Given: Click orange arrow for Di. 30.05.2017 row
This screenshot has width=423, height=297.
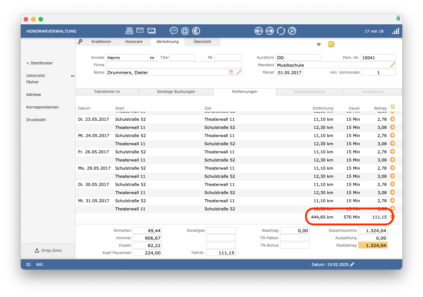Looking at the screenshot, I should click(x=393, y=184).
